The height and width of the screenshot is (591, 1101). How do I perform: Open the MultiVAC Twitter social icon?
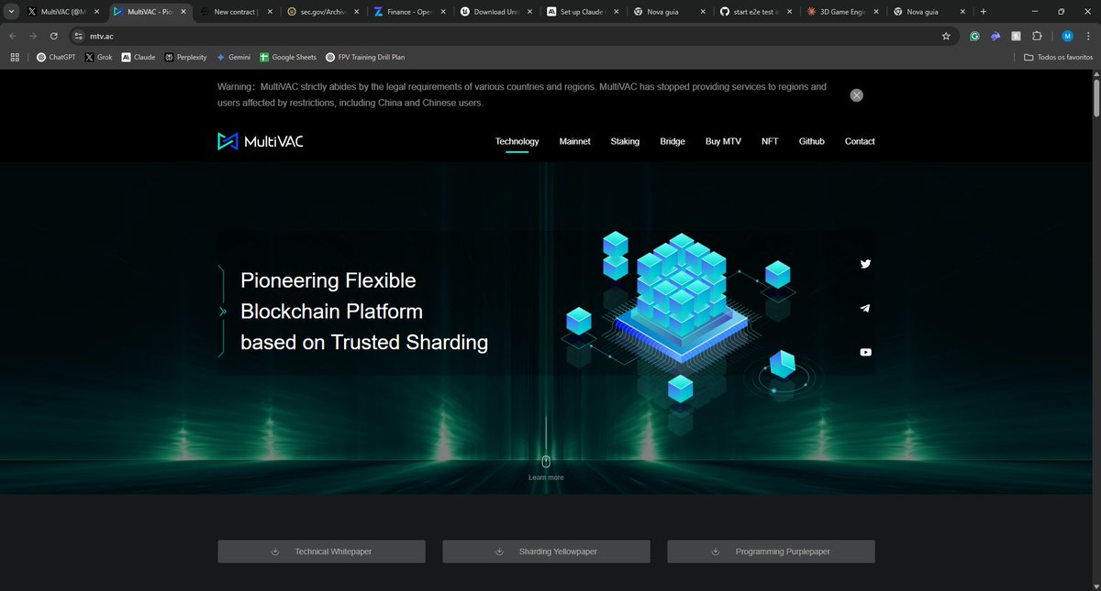pyautogui.click(x=865, y=264)
